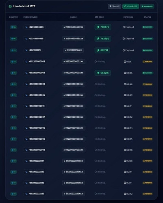Click the Phone Number column header

tap(30, 17)
